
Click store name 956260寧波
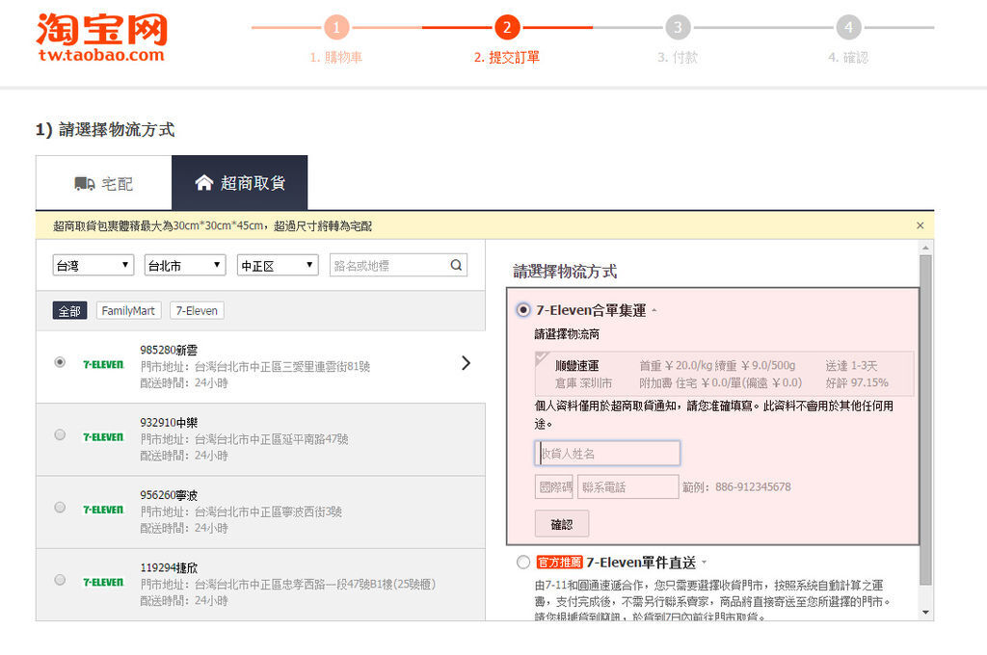169,495
